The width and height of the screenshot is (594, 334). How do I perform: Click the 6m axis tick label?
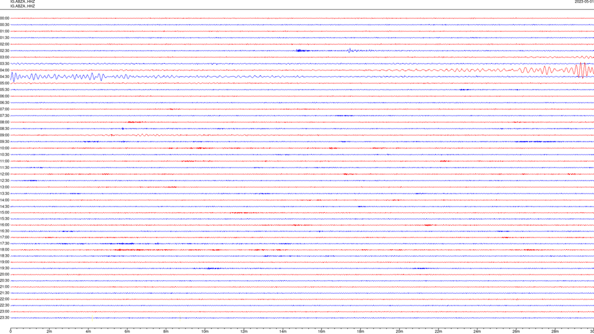[x=127, y=332]
